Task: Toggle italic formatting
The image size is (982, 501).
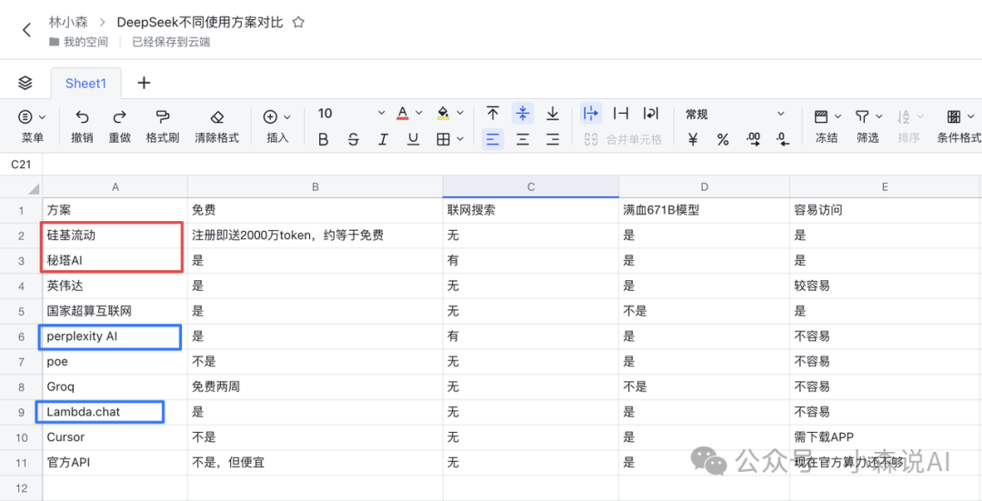Action: click(384, 140)
